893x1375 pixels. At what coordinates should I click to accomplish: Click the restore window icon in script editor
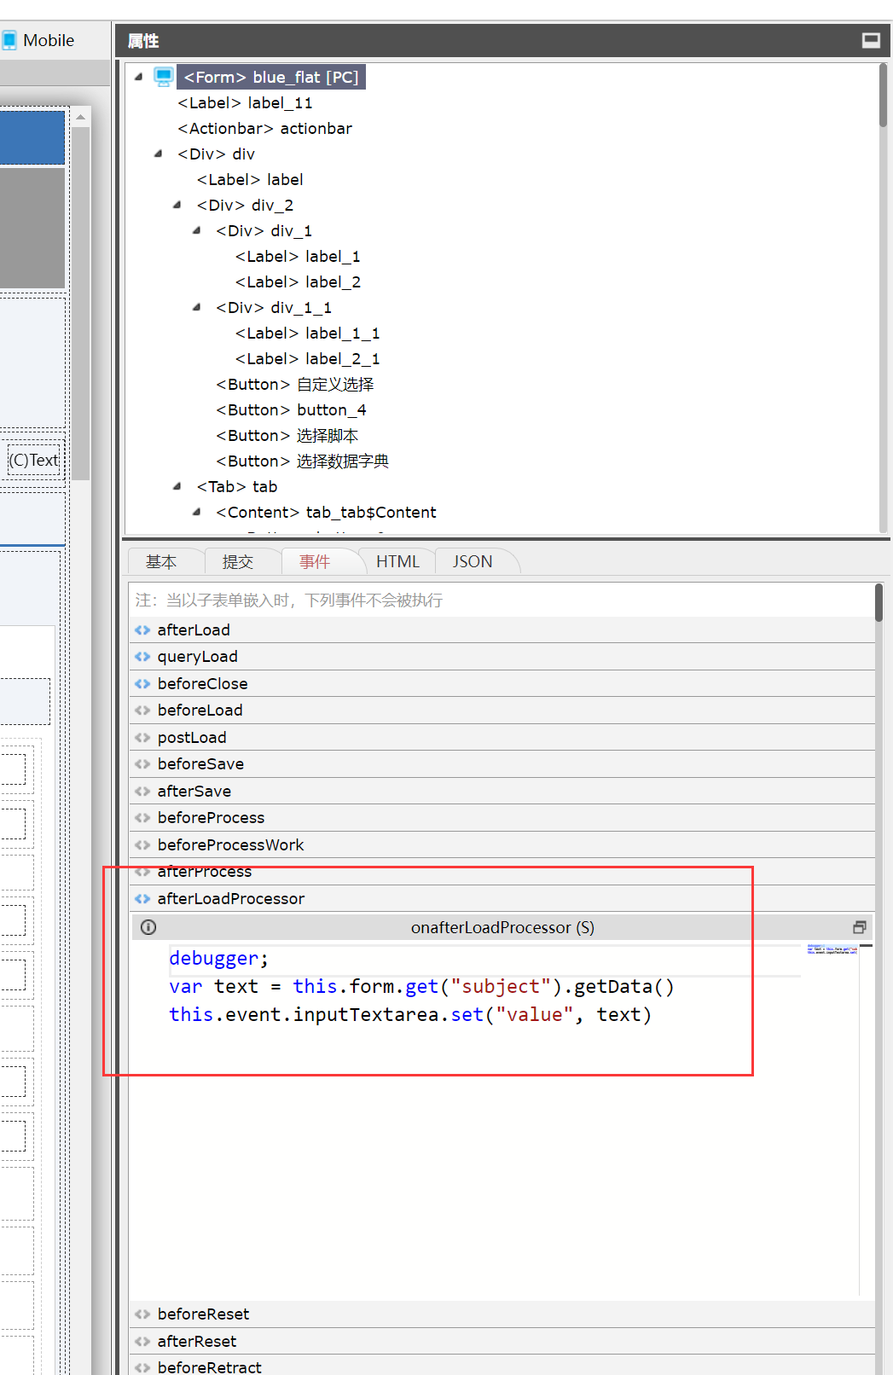(859, 927)
